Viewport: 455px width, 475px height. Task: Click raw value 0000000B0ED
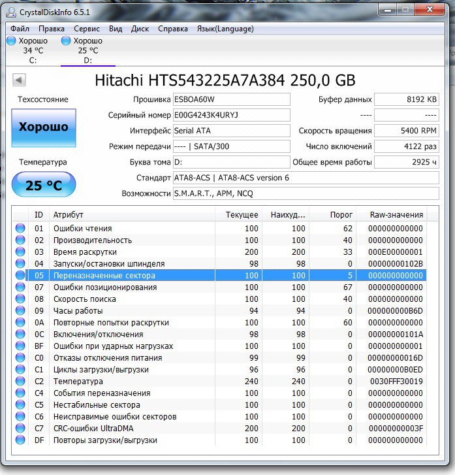coord(396,370)
